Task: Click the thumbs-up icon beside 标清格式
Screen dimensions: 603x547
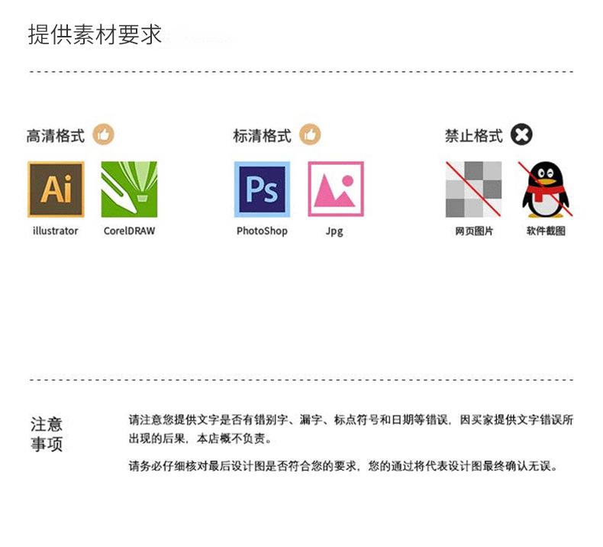Action: 310,135
